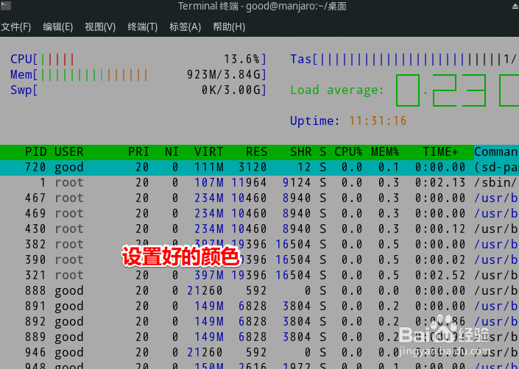Select process row PID 891
The height and width of the screenshot is (369, 519).
click(x=259, y=307)
